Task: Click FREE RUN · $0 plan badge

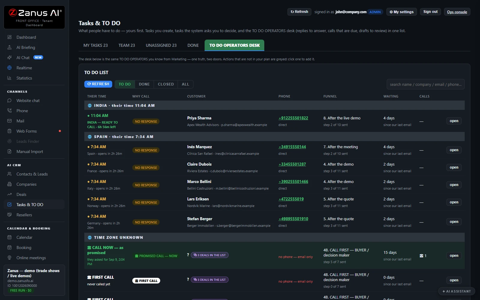Action: 21,290
